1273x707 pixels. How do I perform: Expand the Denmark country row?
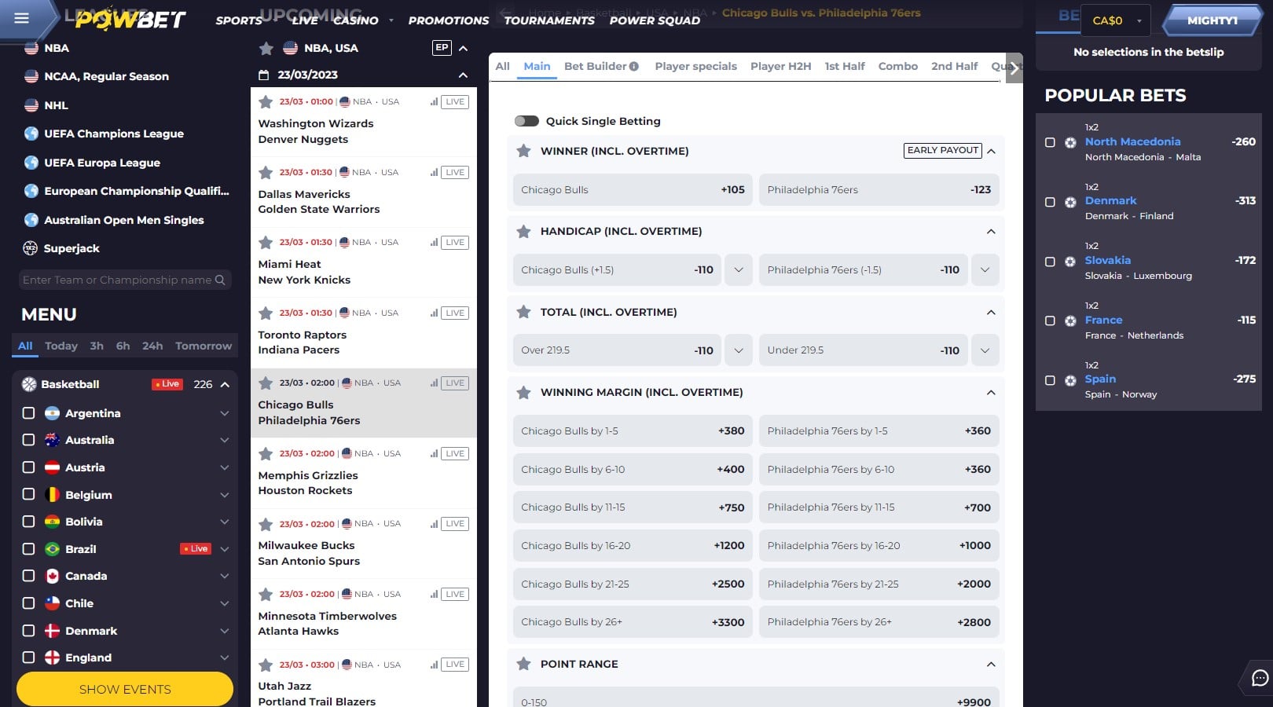click(225, 631)
